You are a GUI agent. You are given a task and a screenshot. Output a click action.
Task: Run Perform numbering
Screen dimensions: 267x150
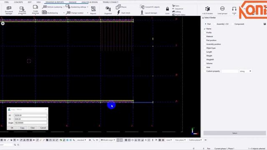(x=53, y=7)
